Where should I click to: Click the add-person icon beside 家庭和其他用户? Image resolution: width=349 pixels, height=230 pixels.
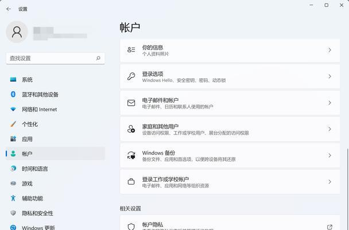pos(131,129)
